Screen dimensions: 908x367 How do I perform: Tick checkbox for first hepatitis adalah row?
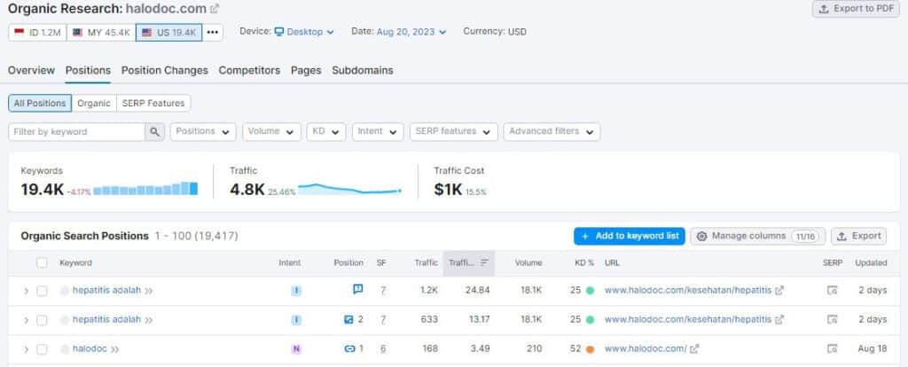(42, 291)
